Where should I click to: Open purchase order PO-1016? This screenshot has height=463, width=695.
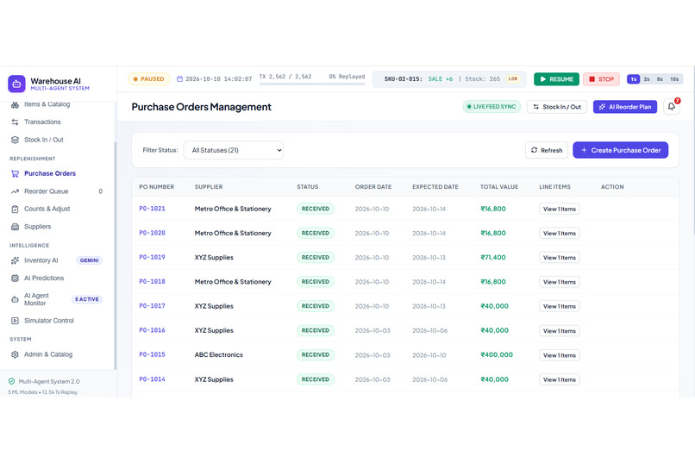coord(152,330)
